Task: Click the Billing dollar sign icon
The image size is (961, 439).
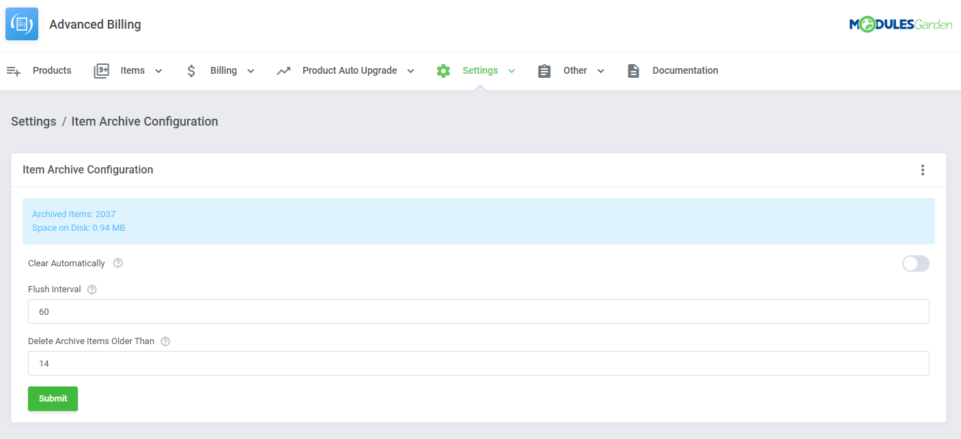Action: 191,71
